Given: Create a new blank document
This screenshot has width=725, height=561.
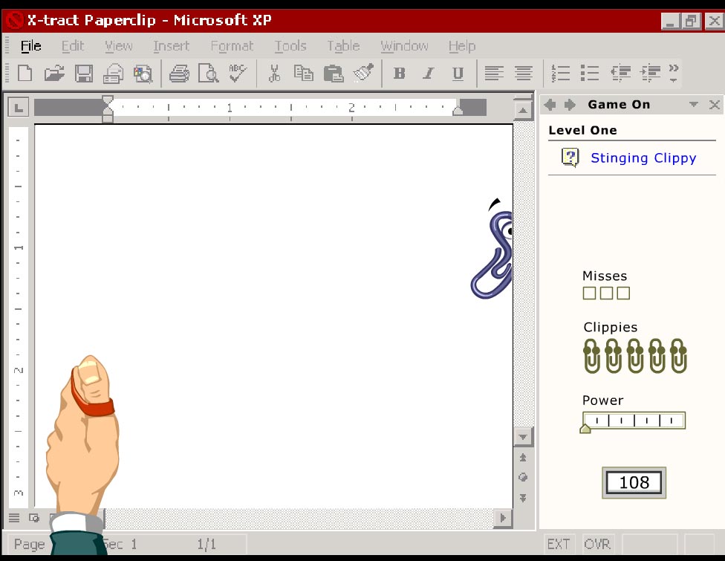Looking at the screenshot, I should coord(25,73).
